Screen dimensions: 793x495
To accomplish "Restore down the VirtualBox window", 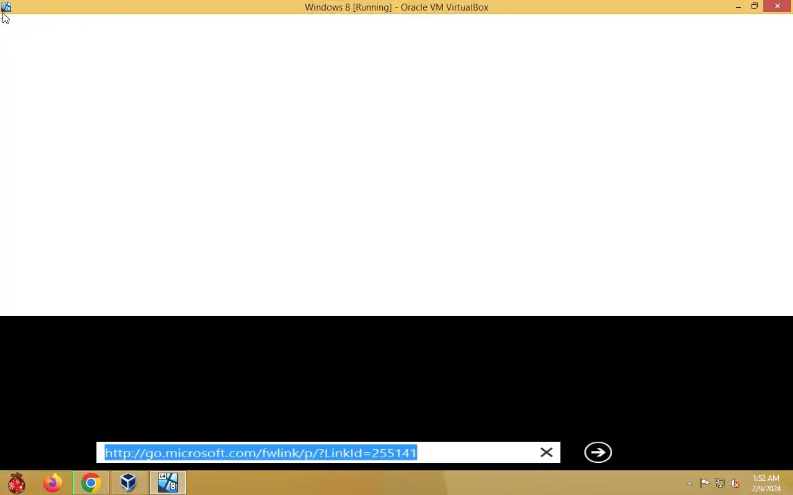I will pos(755,7).
